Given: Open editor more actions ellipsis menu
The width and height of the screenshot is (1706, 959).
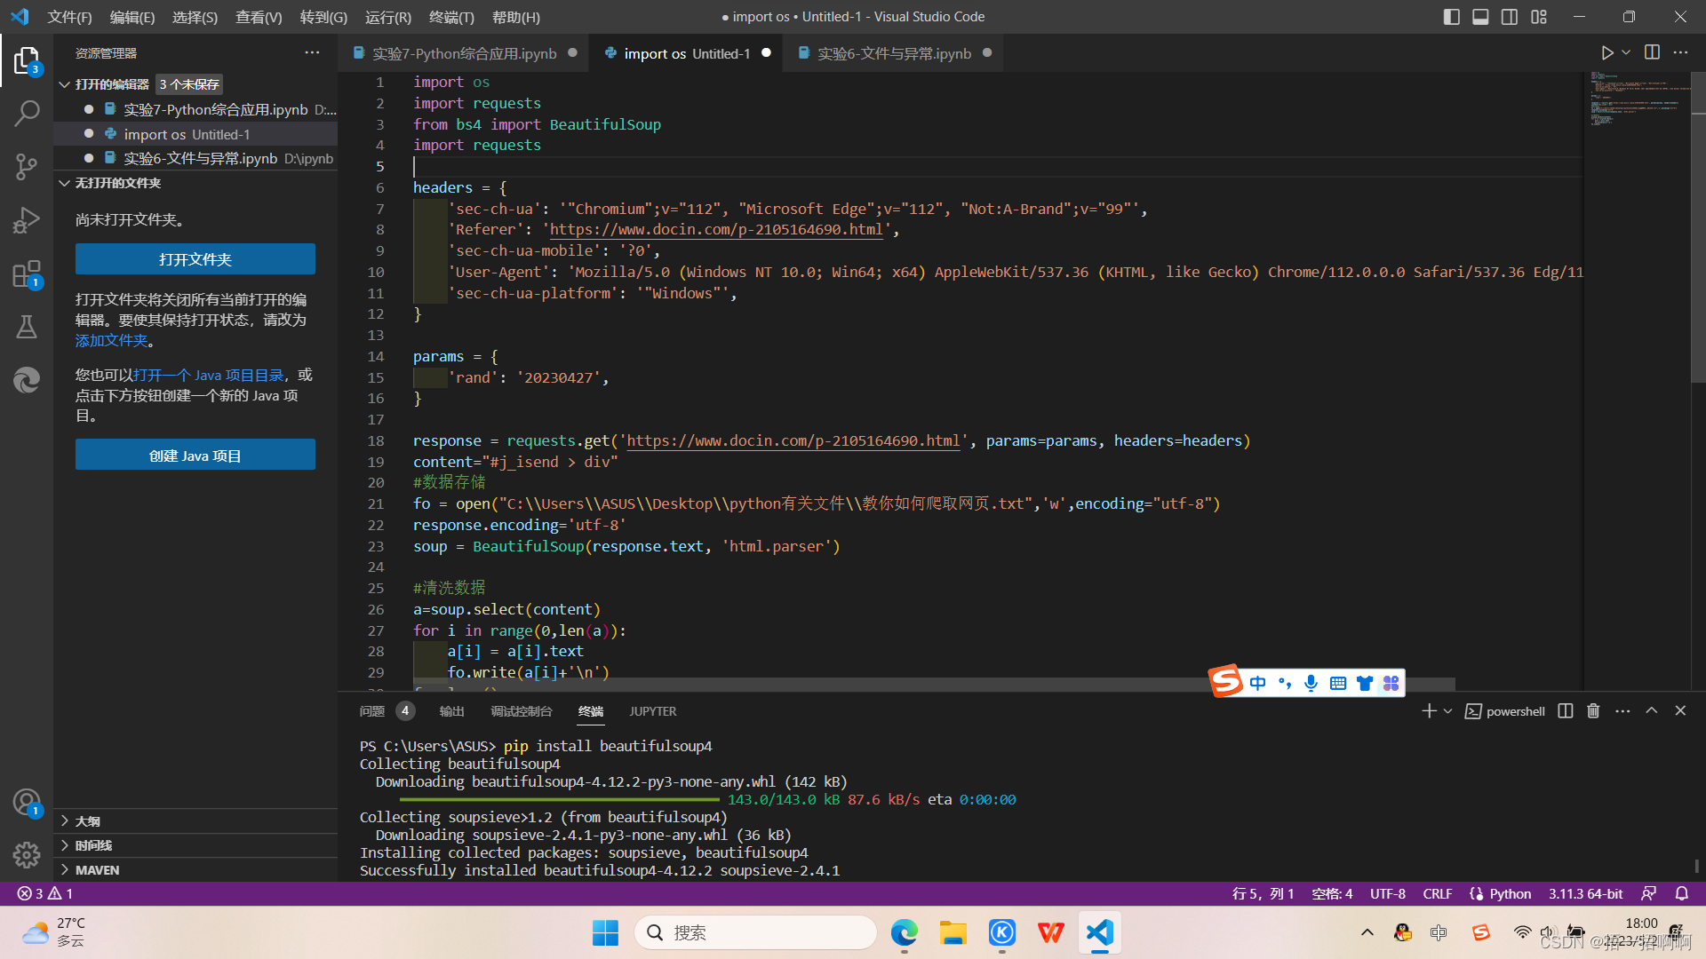Looking at the screenshot, I should (1680, 53).
